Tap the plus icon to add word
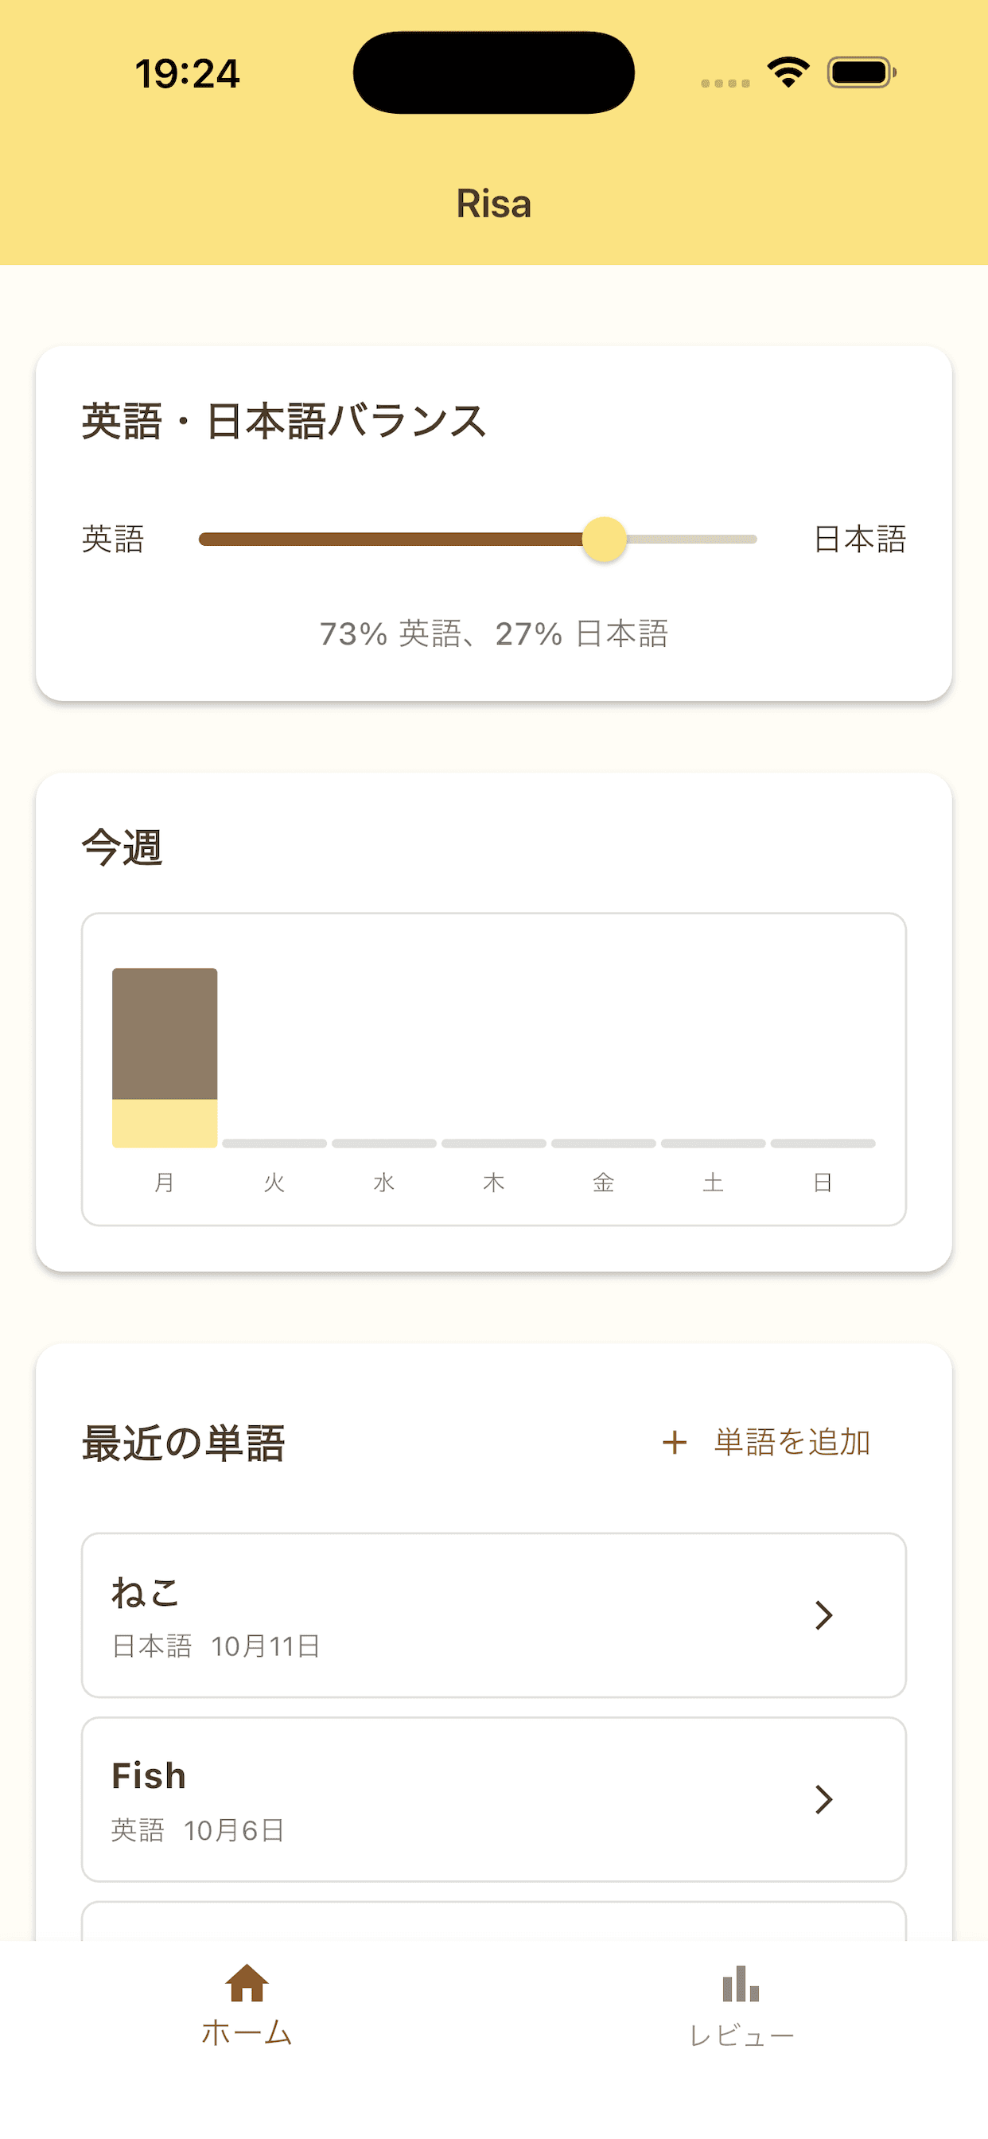The height and width of the screenshot is (2139, 988). click(674, 1443)
